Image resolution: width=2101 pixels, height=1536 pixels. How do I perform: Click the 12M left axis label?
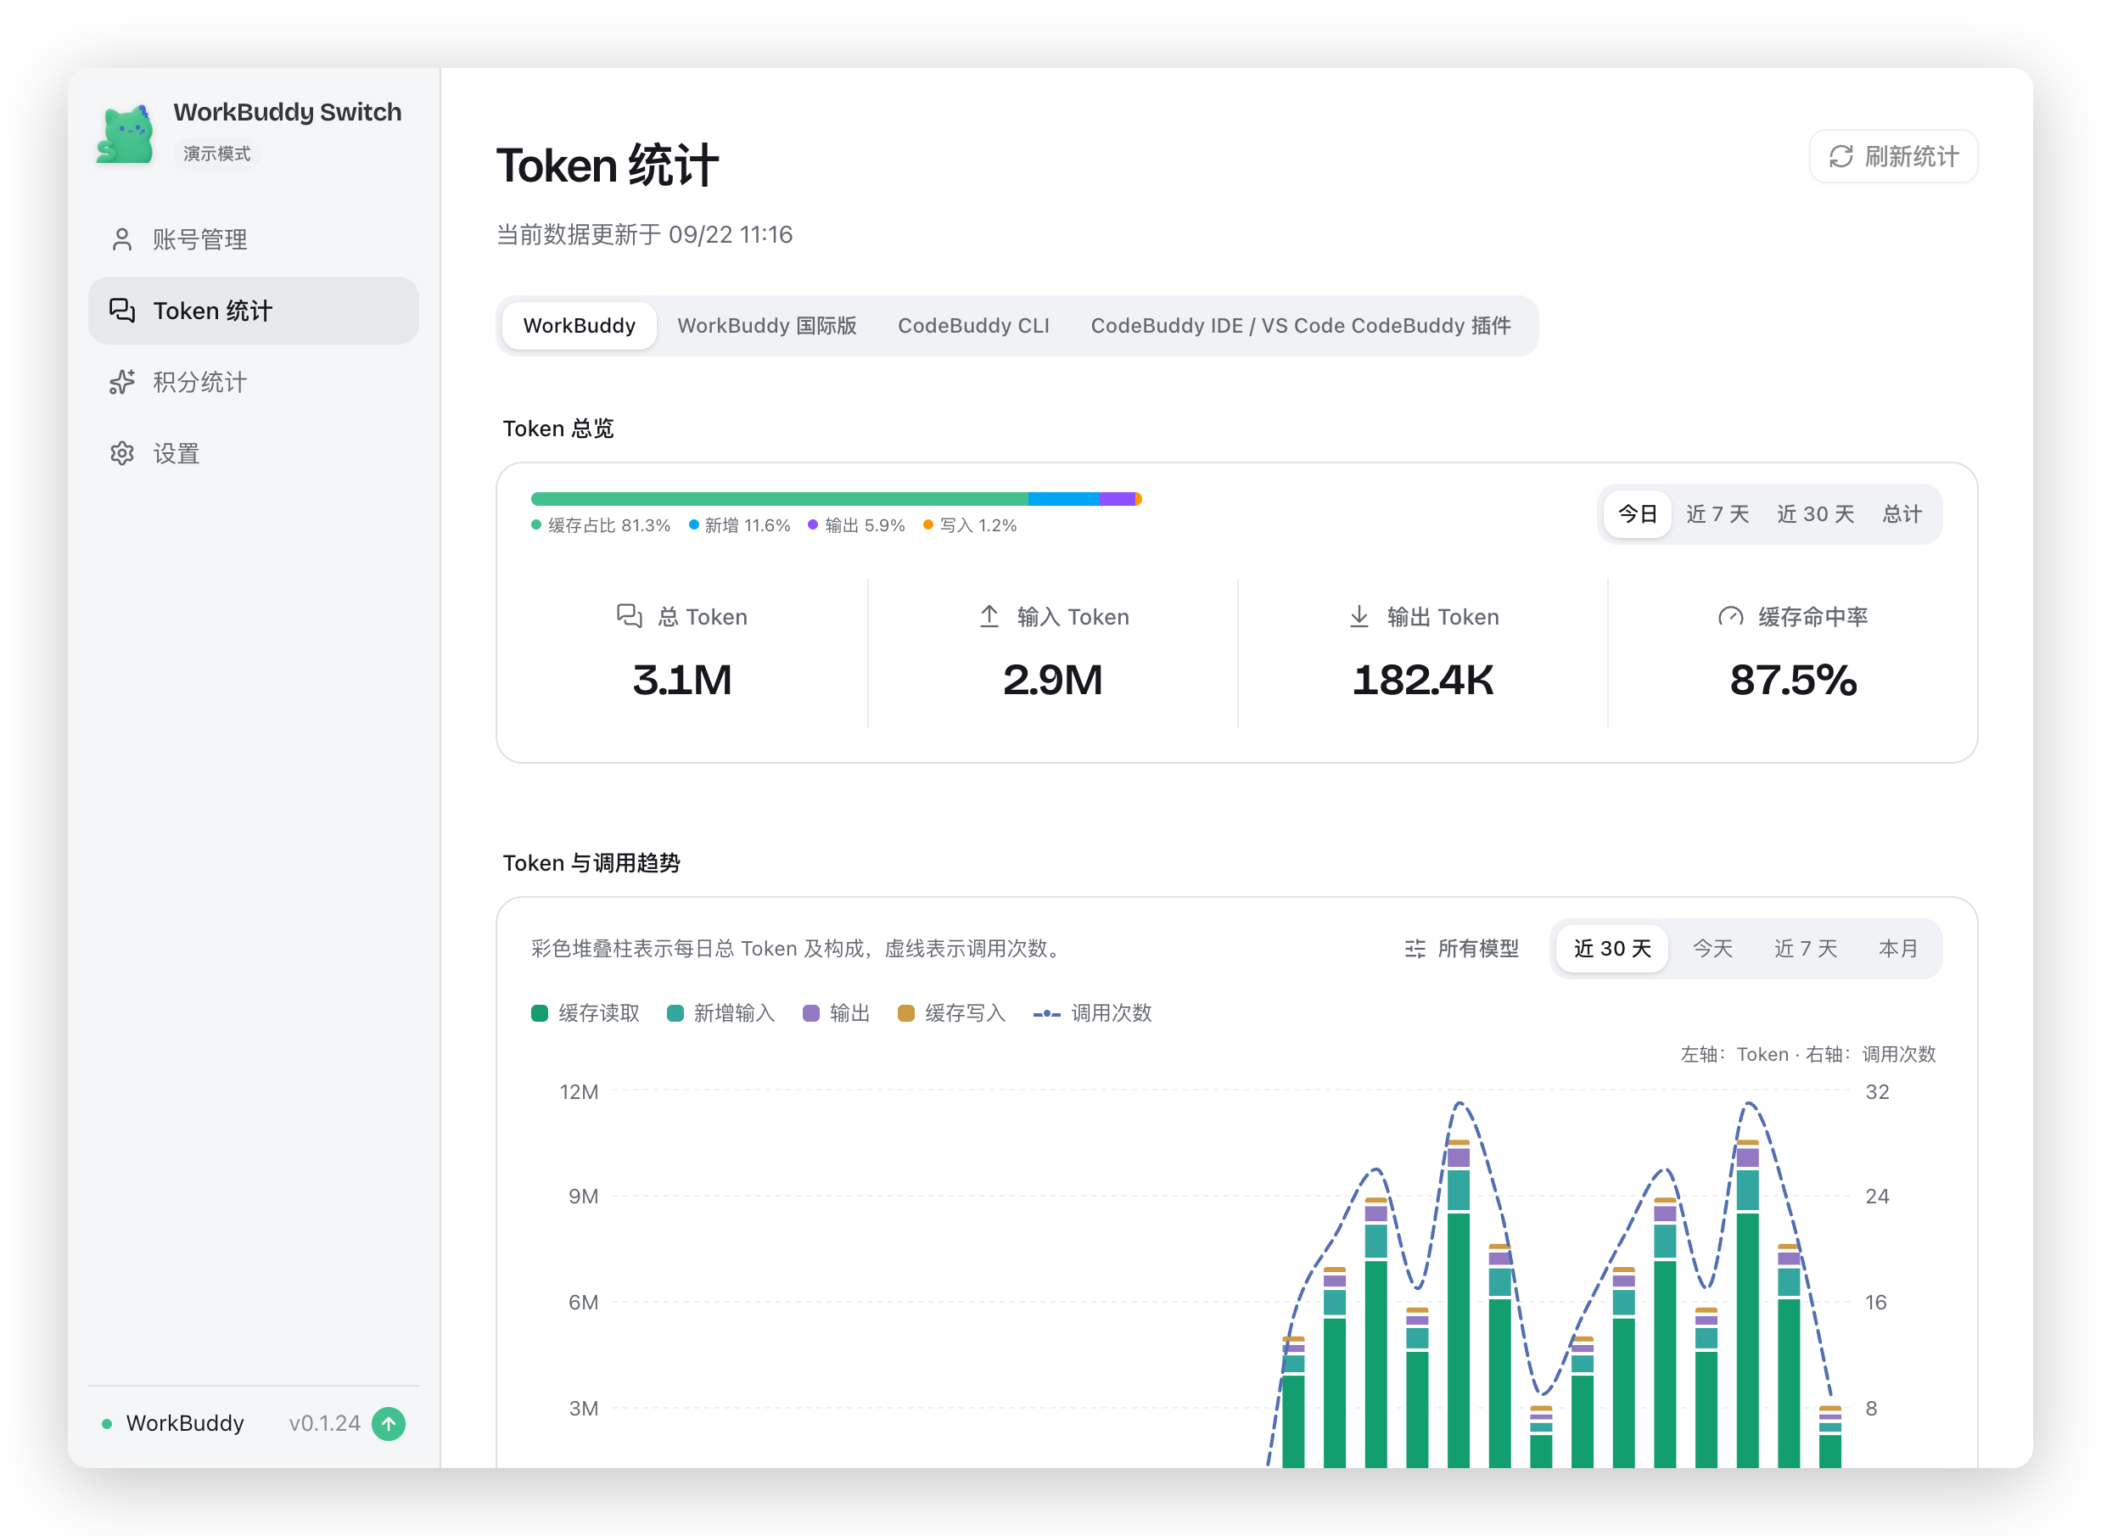click(578, 1091)
